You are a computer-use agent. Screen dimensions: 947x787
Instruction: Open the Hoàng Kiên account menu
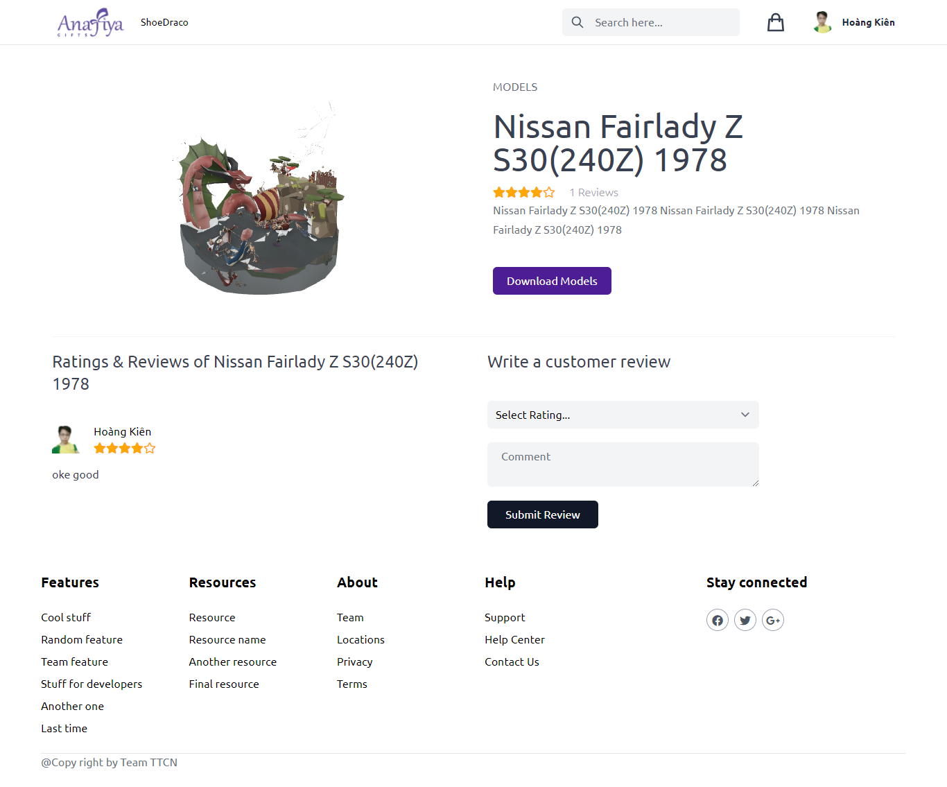coord(868,22)
